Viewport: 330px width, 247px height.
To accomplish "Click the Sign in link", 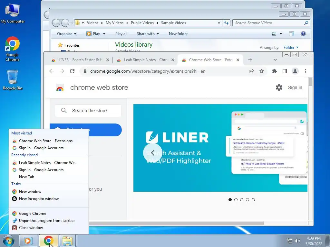I will click(x=295, y=87).
